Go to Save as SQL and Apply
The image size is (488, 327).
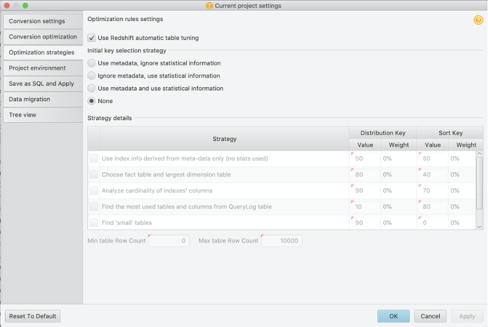click(42, 83)
